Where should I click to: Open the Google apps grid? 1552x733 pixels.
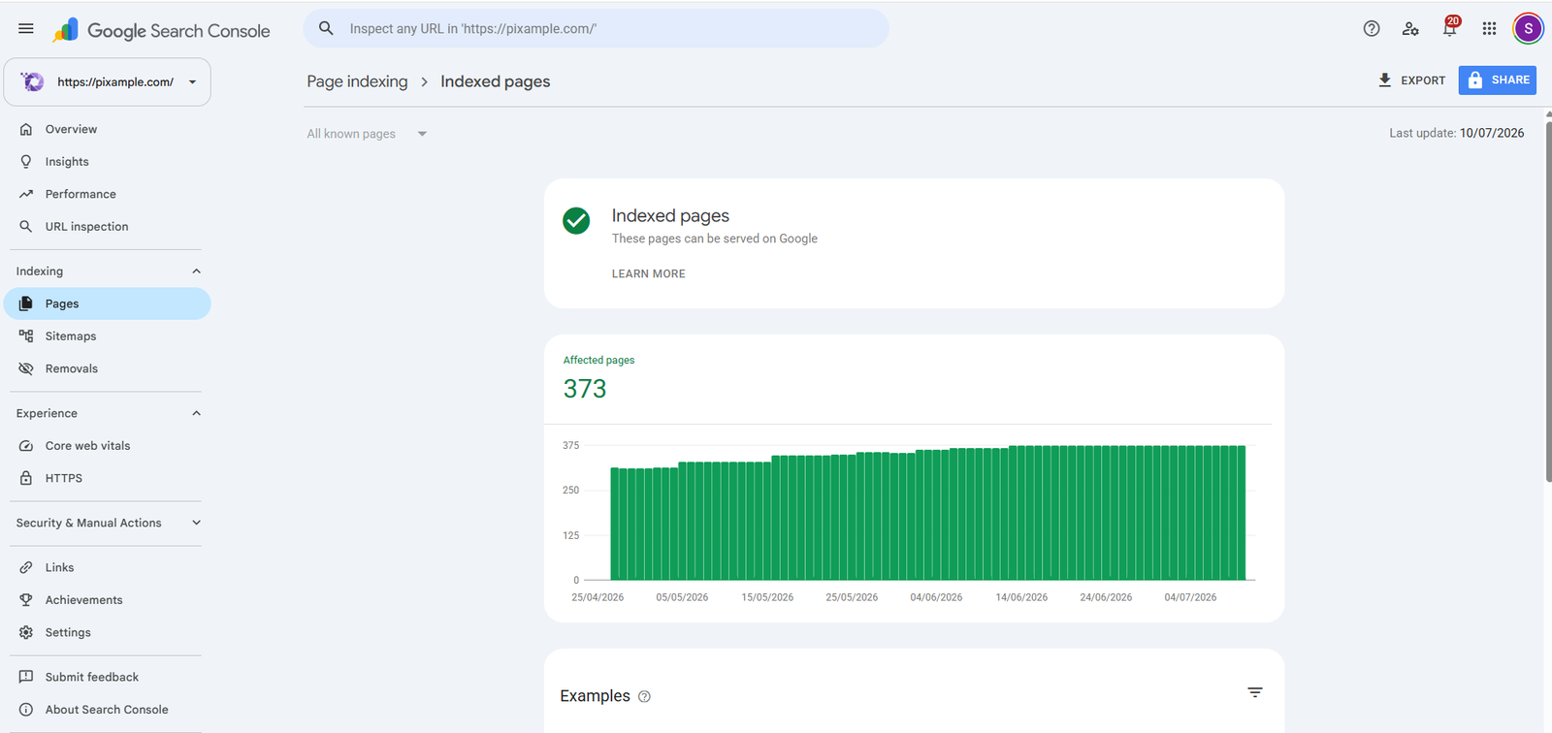(1489, 29)
